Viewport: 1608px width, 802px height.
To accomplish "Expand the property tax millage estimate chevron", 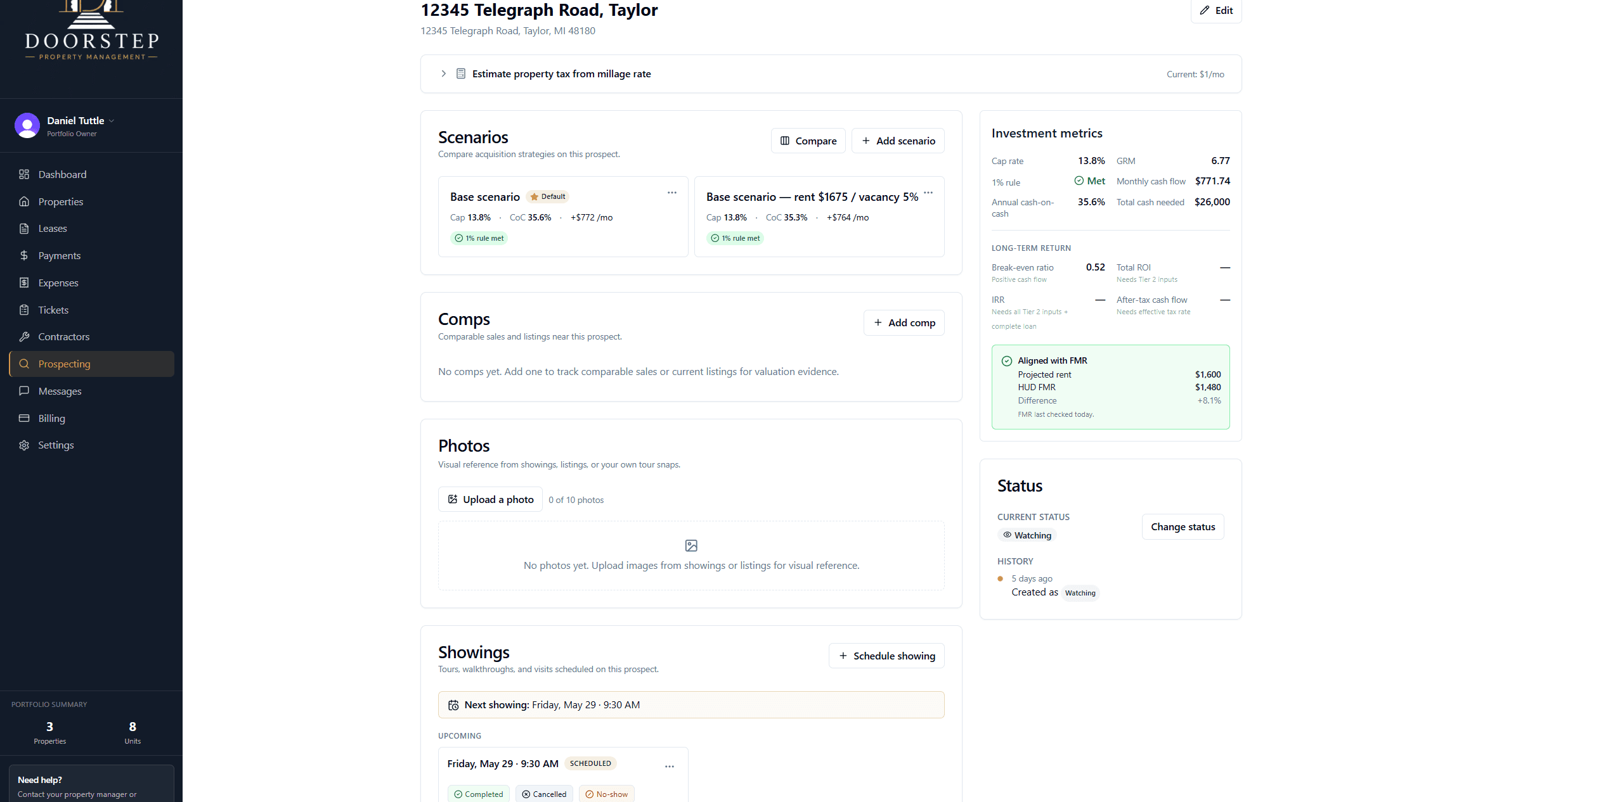I will click(x=443, y=73).
